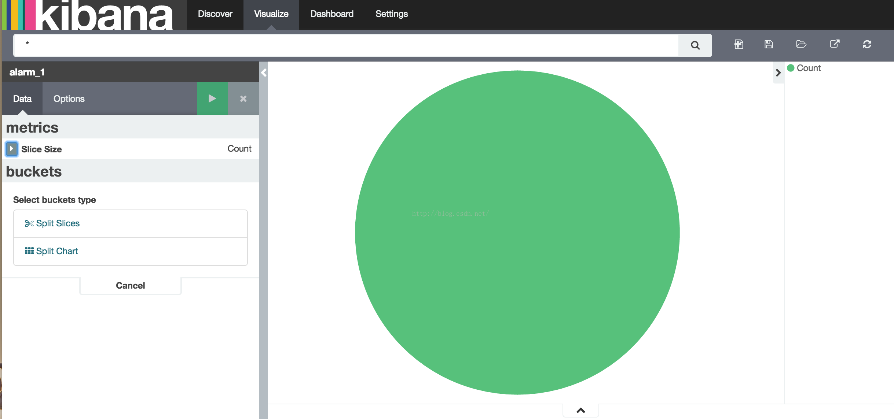
Task: Refresh the visualization icon
Action: (x=867, y=44)
